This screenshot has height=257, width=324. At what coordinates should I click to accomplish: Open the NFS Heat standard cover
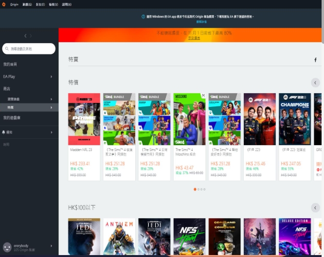click(189, 237)
